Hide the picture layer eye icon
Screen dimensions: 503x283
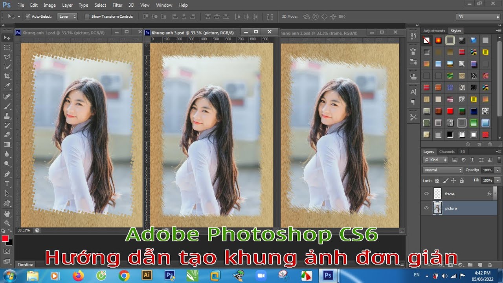click(x=426, y=208)
